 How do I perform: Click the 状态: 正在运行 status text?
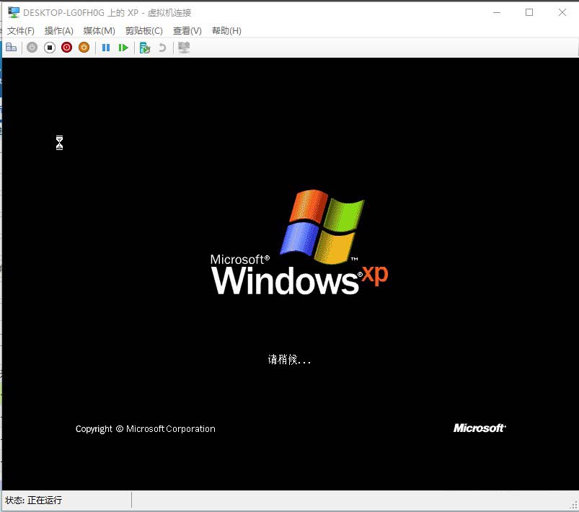(x=34, y=500)
